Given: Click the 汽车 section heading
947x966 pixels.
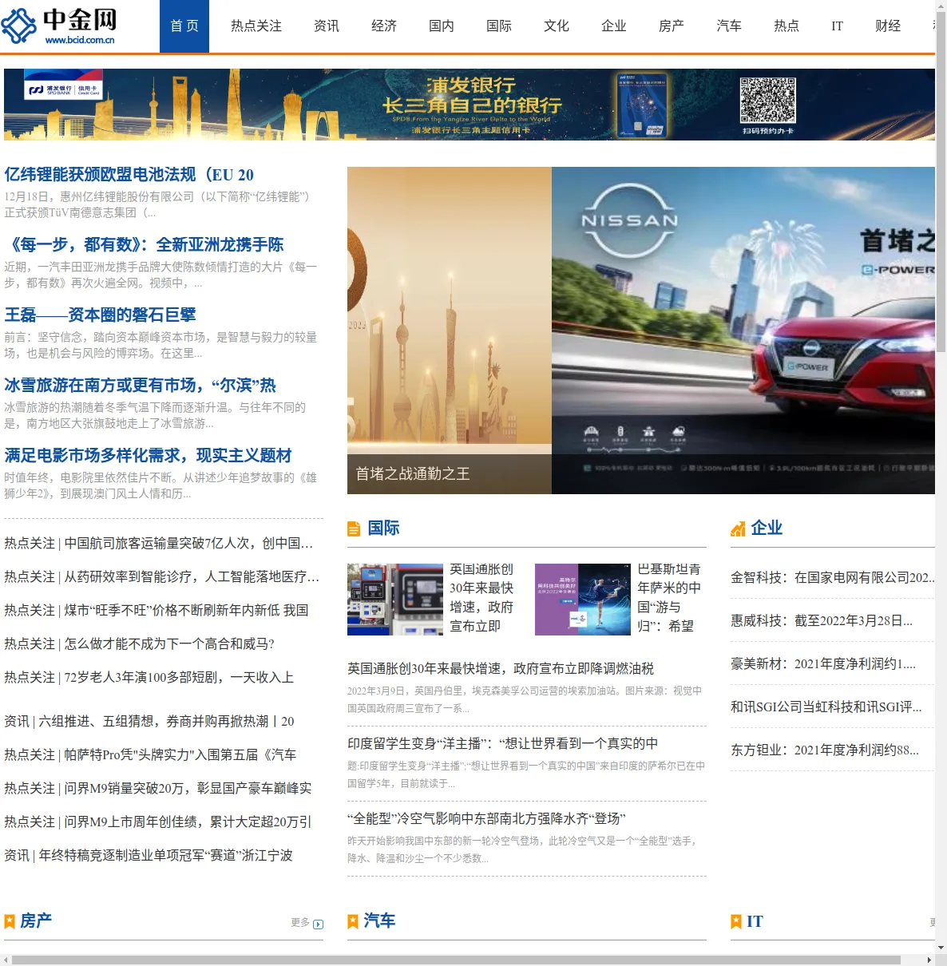Looking at the screenshot, I should [x=379, y=921].
